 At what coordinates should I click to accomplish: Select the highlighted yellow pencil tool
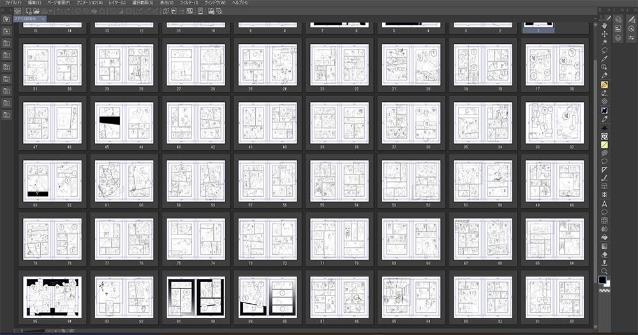[604, 85]
